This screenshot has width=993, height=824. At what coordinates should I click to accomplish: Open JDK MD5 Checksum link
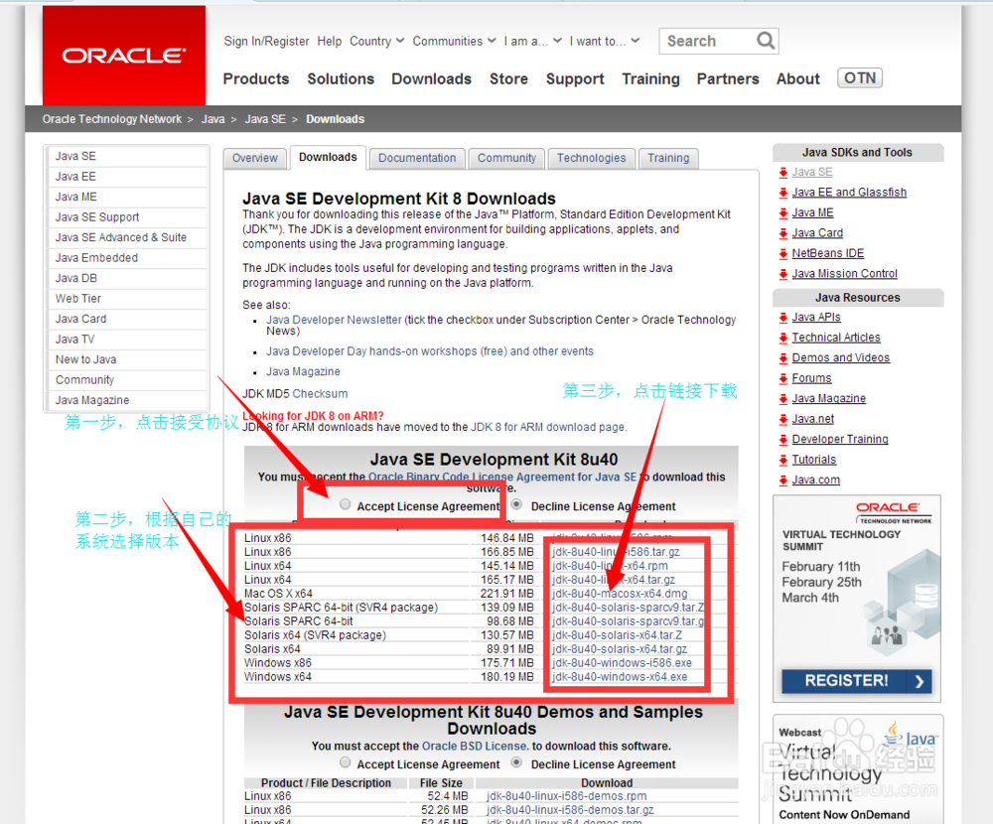coord(320,394)
